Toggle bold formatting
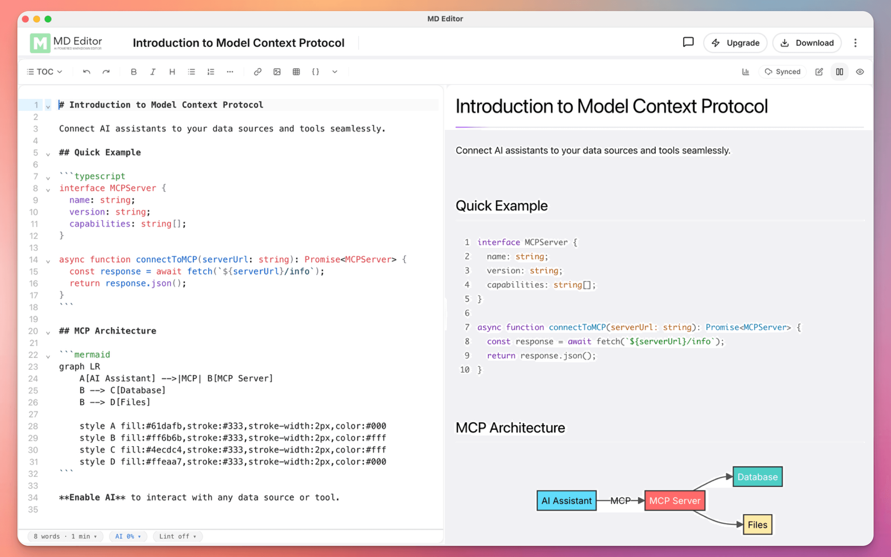Screen dimensions: 891x557 click(x=134, y=72)
